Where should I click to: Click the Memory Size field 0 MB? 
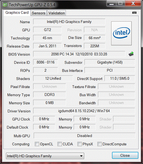coord(50,103)
